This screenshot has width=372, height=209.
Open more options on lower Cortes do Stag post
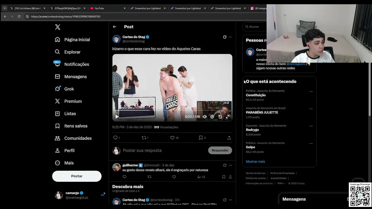[x=230, y=200]
